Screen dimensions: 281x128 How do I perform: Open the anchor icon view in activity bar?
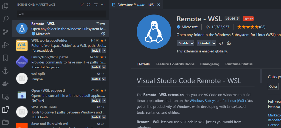5,71
